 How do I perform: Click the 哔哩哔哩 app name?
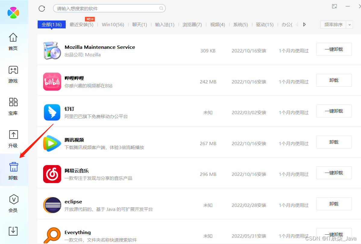coord(74,78)
